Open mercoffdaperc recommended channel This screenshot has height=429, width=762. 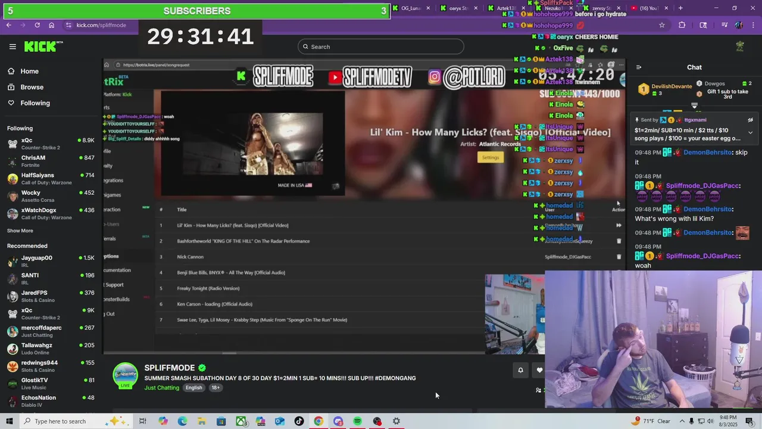click(51, 331)
